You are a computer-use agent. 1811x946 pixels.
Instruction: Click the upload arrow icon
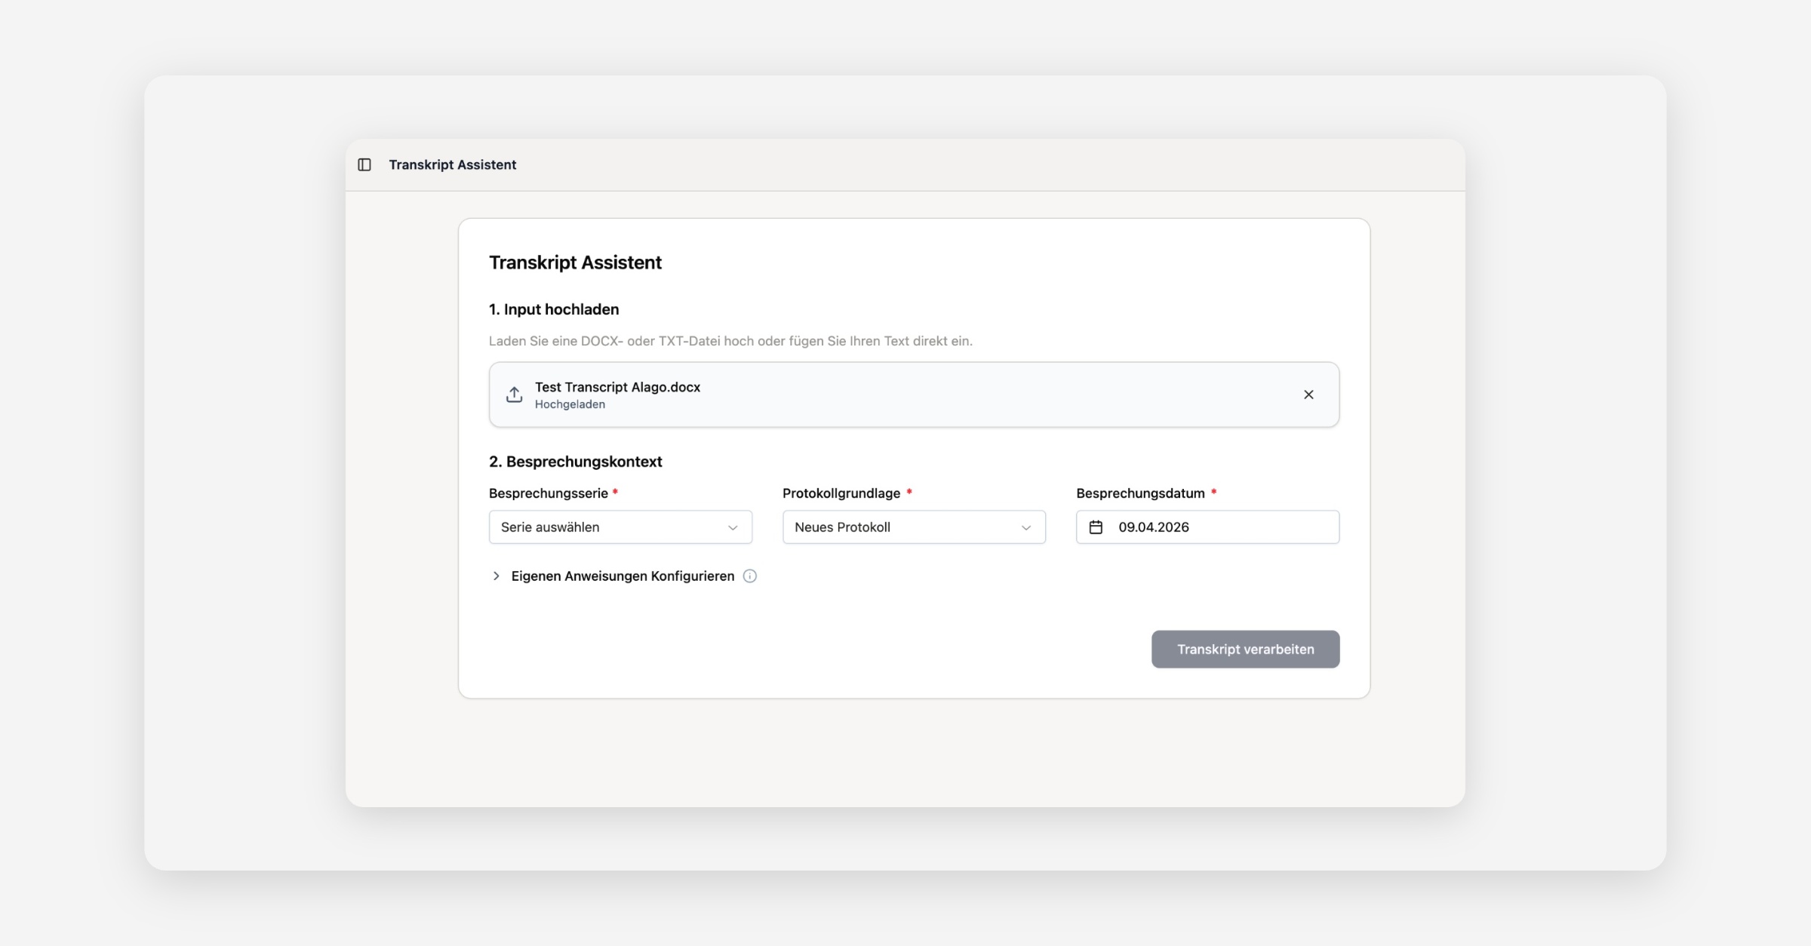514,395
